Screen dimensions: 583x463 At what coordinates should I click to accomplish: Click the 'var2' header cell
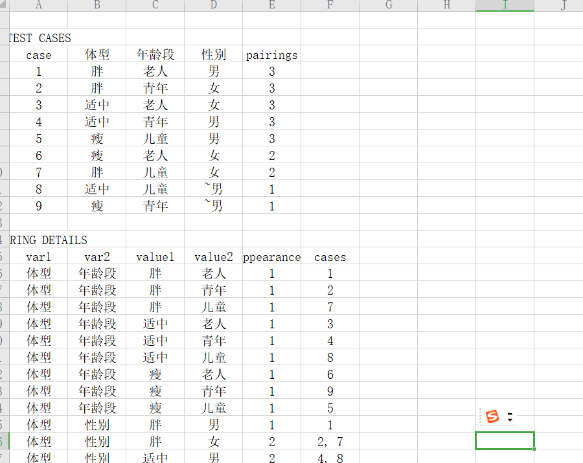[x=97, y=257]
